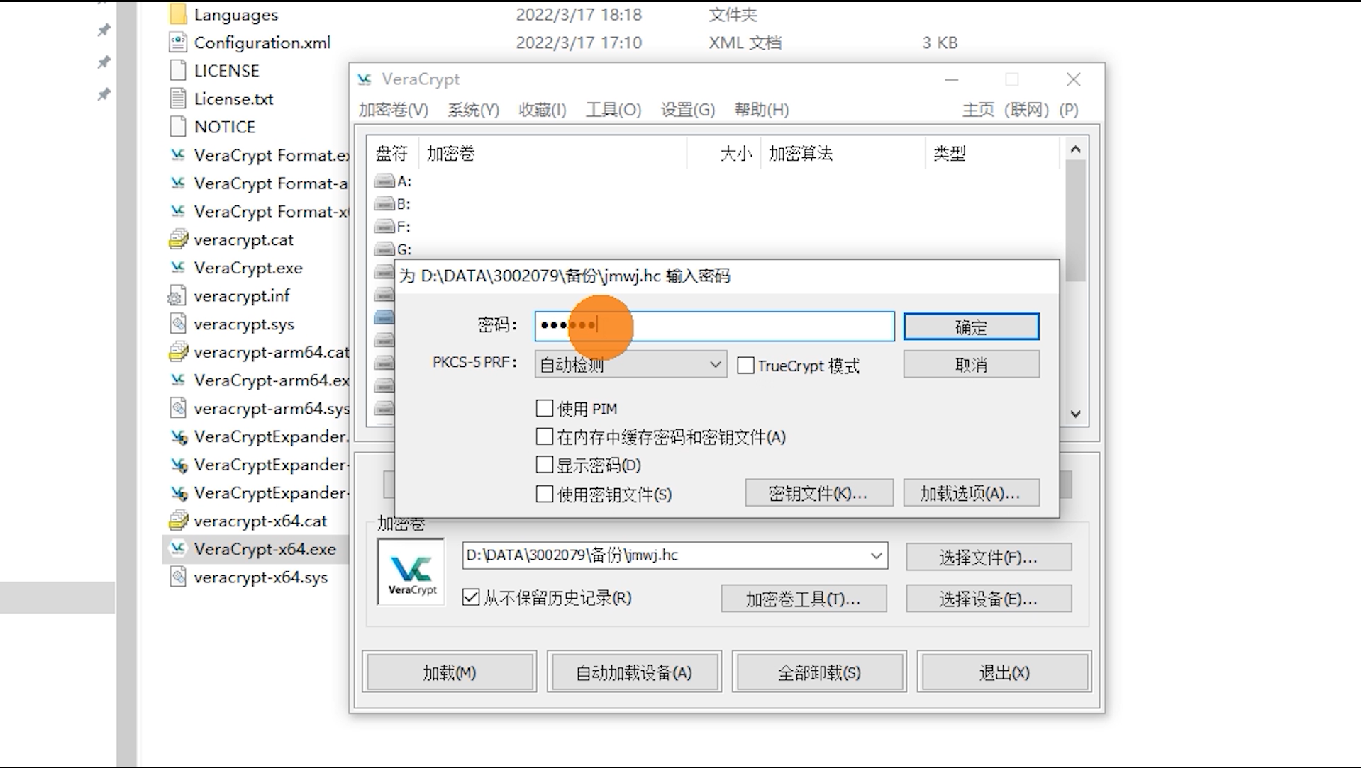Image resolution: width=1361 pixels, height=768 pixels.
Task: Click the 大小 column header
Action: click(x=723, y=153)
